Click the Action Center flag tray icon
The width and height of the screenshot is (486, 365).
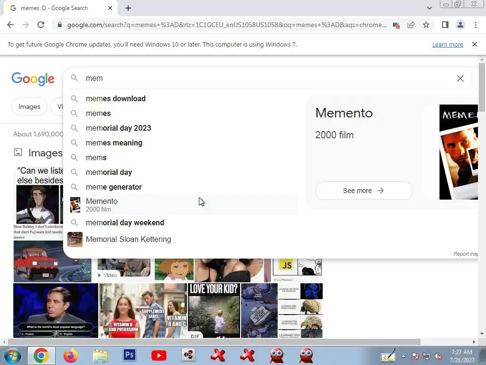[x=415, y=356]
